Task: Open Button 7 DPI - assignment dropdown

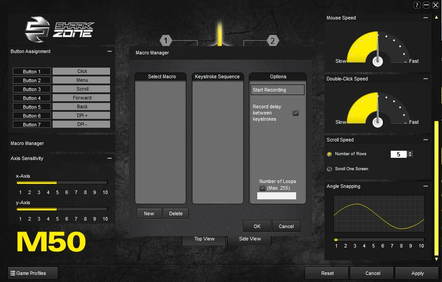Action: (81, 124)
